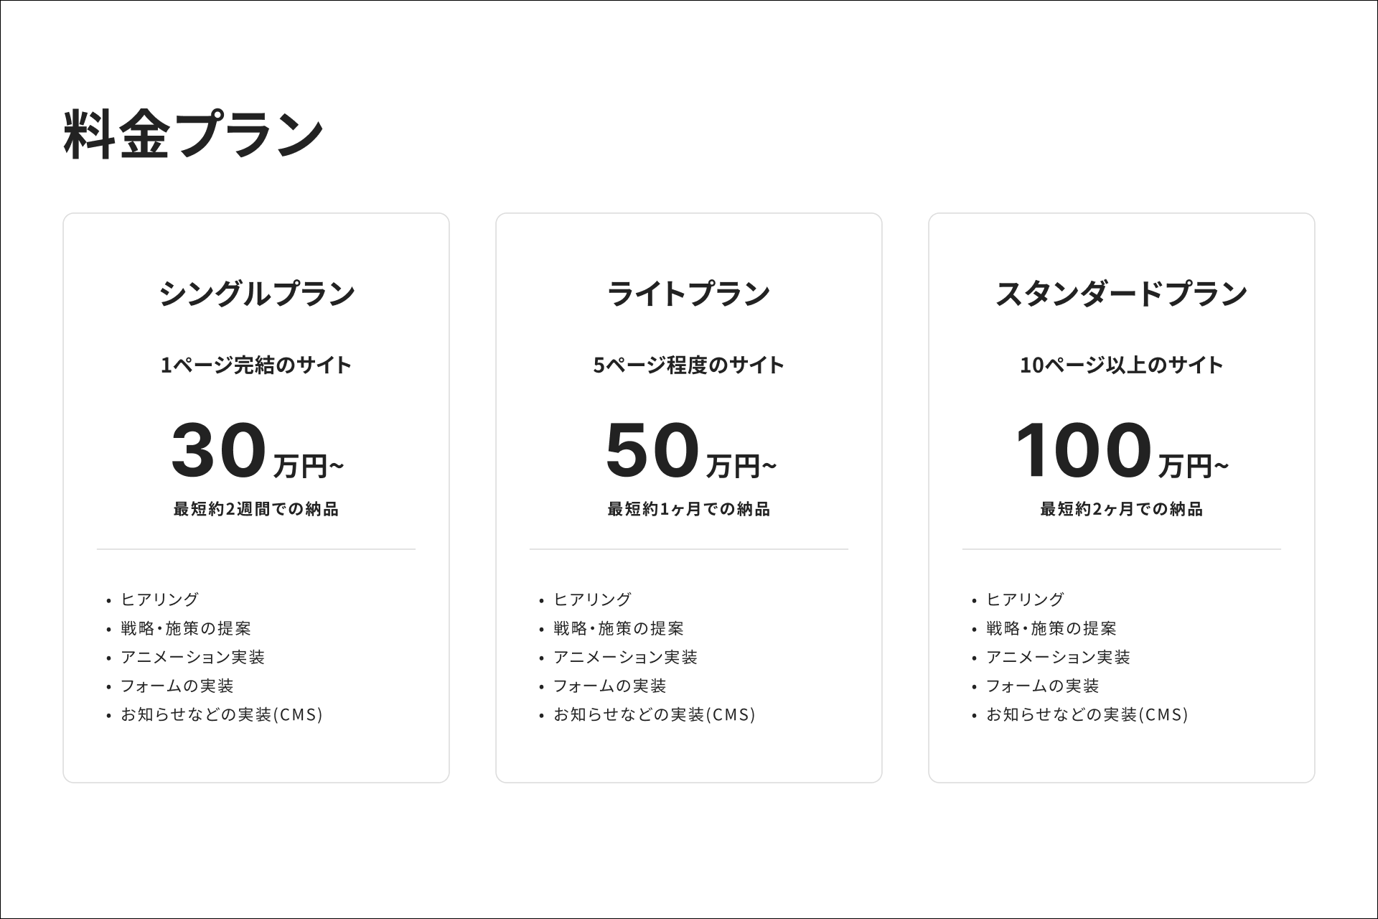The height and width of the screenshot is (919, 1378).
Task: Click the 100万円~ price
Action: click(x=1121, y=452)
